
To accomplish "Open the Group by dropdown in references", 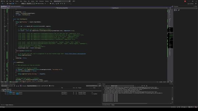I will coord(34,86).
